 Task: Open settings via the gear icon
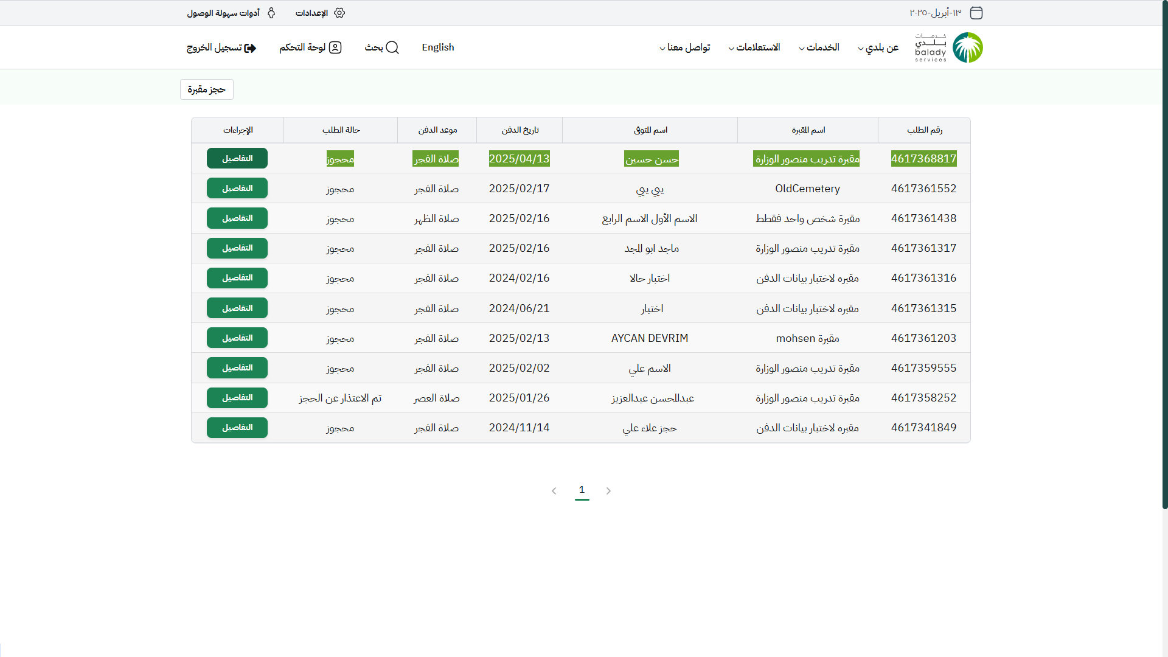pos(339,13)
